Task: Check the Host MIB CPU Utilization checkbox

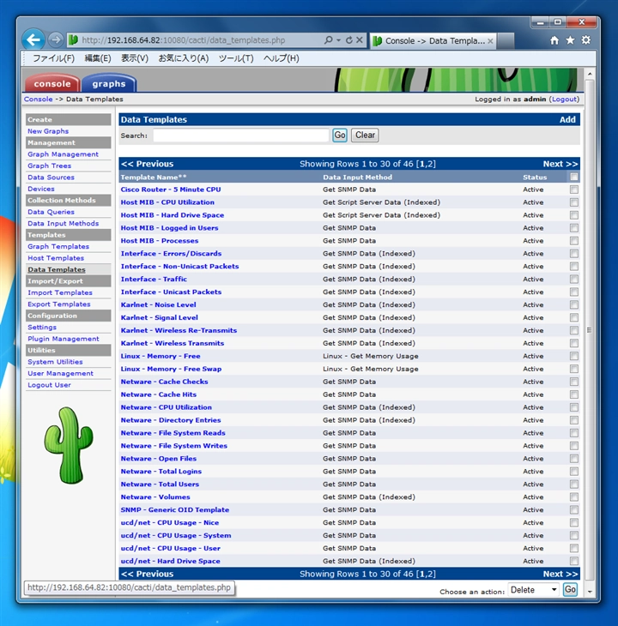Action: coord(574,202)
